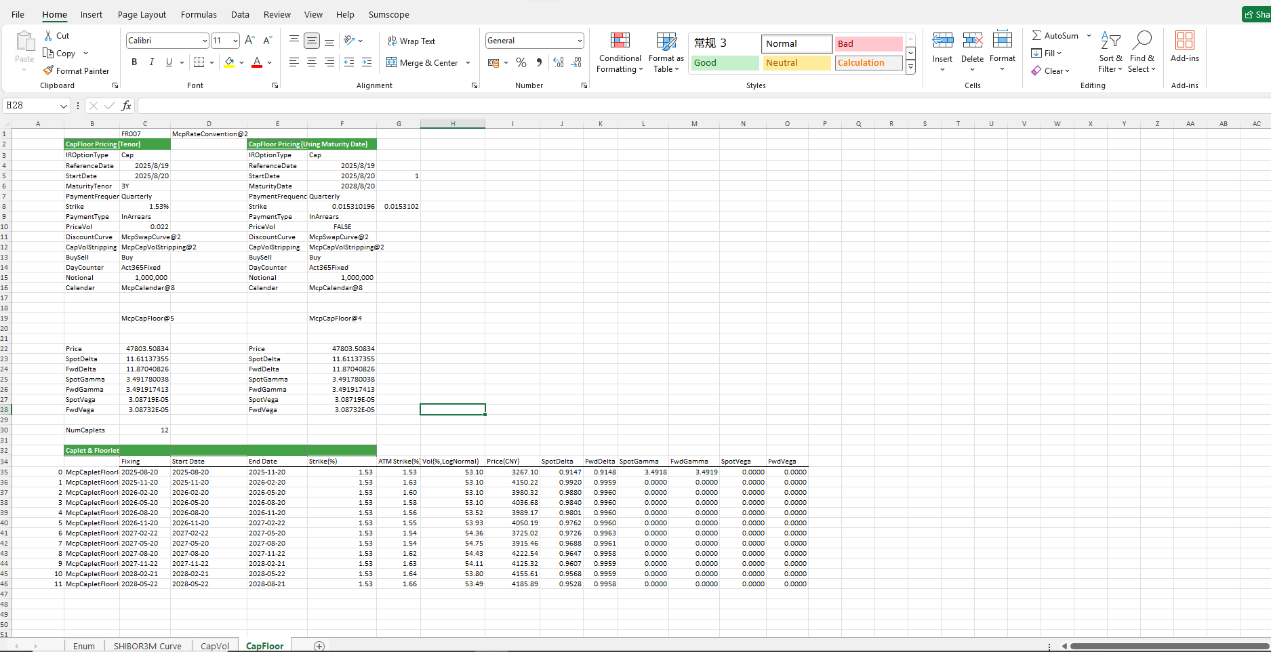The image size is (1271, 652).
Task: Click the Cut scissors icon
Action: point(48,35)
